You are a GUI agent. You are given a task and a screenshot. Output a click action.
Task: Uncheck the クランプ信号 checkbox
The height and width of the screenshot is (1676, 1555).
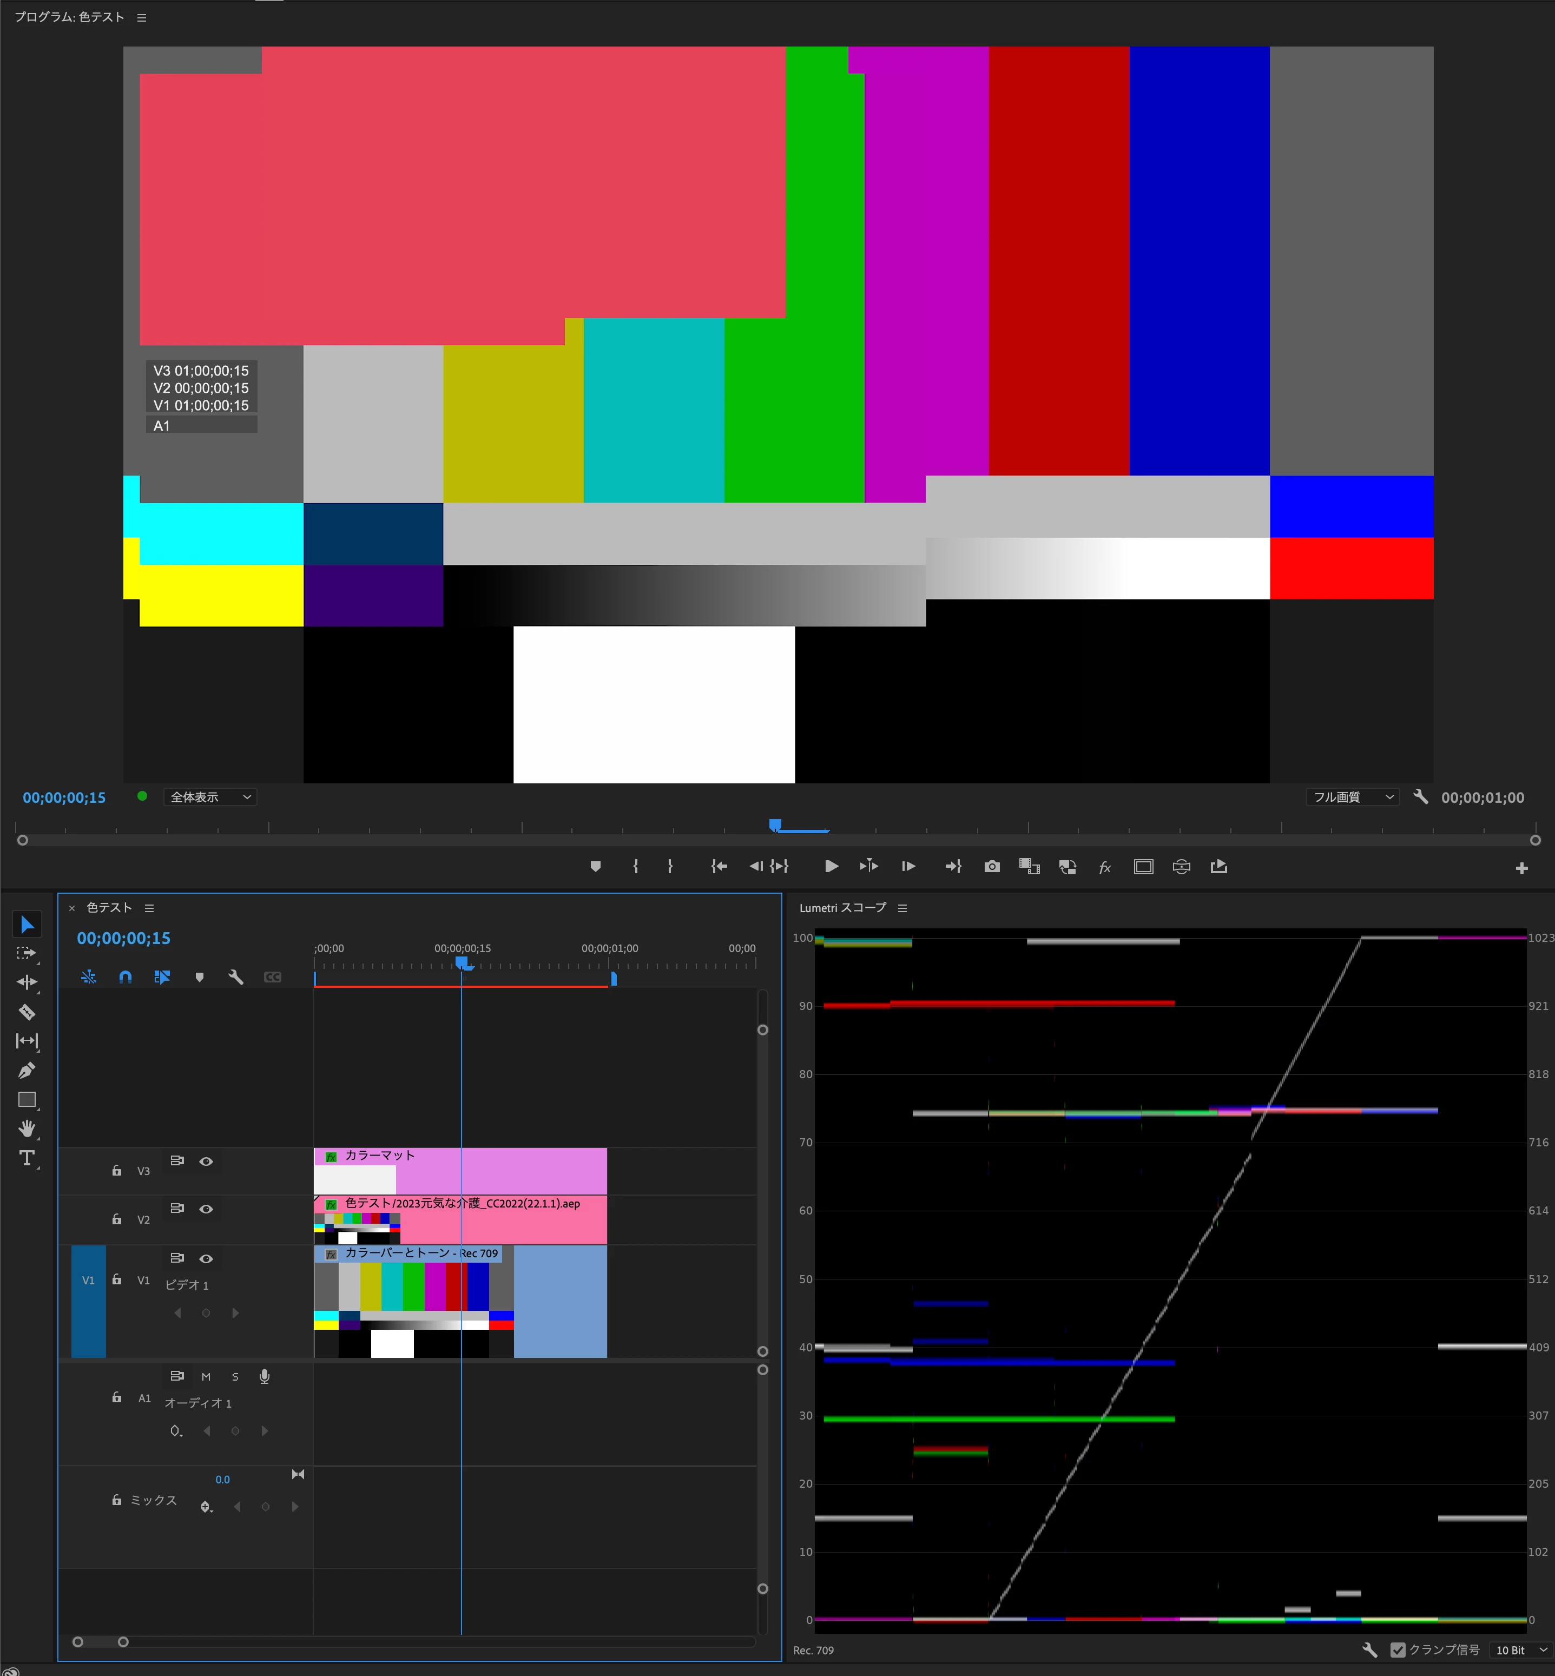tap(1398, 1650)
